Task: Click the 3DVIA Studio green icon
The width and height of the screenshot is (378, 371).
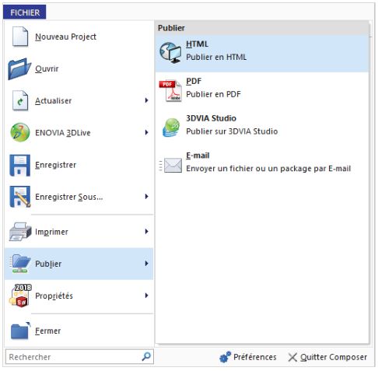Action: click(171, 128)
